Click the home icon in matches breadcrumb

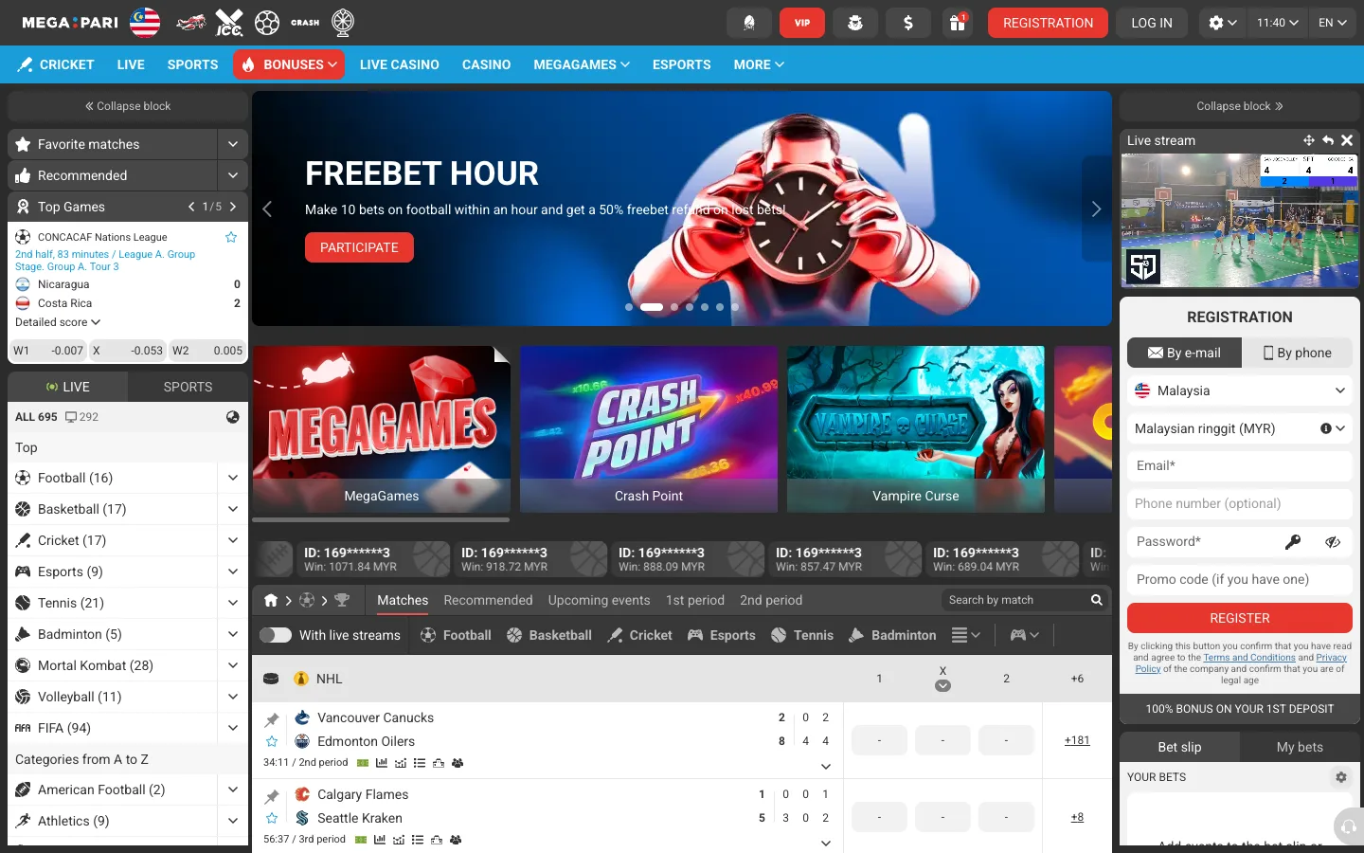click(x=271, y=600)
